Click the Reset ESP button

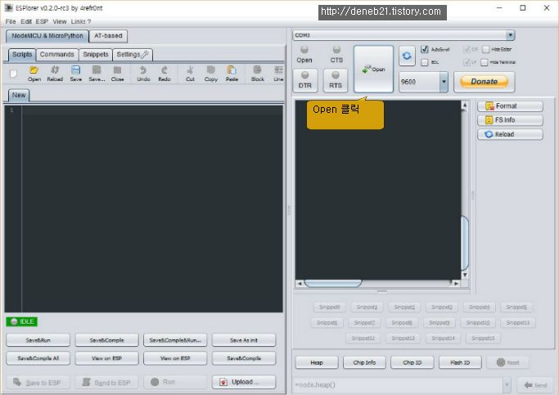(x=507, y=362)
